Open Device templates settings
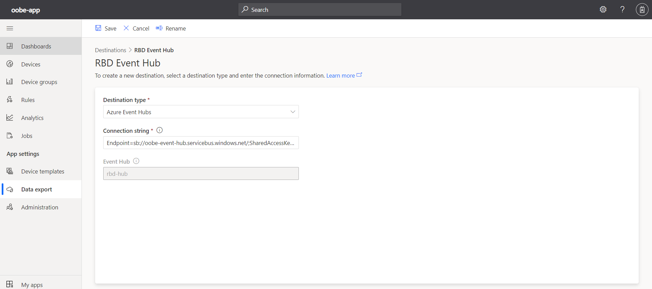This screenshot has height=289, width=652. click(42, 171)
